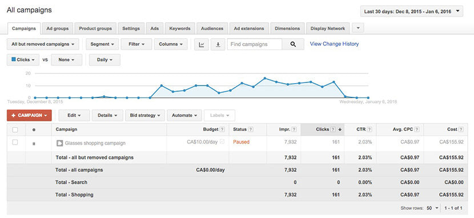Switch to the Display Network tab

point(328,28)
